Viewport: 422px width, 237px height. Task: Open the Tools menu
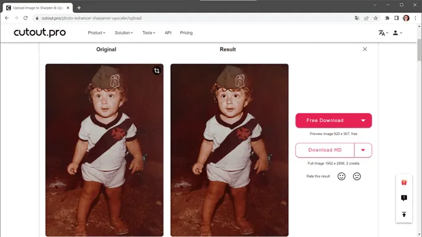[x=149, y=33]
